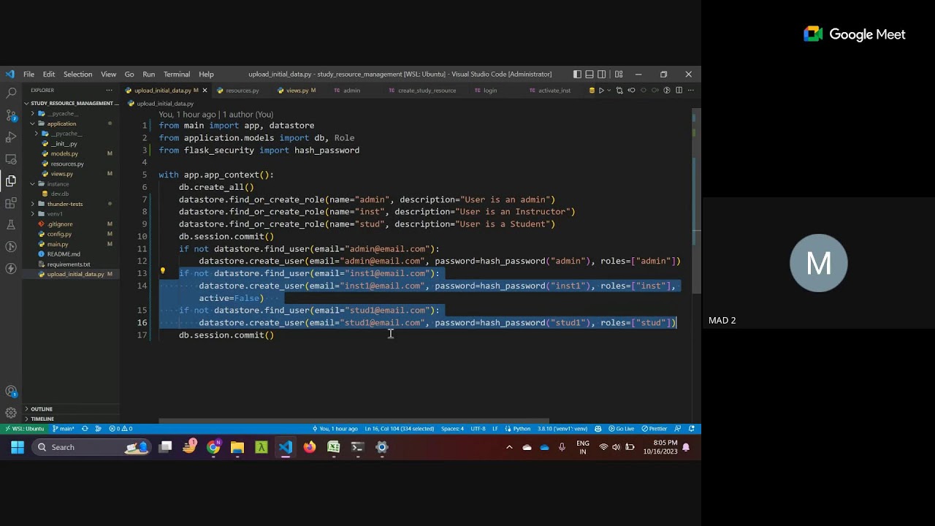
Task: Open the File menu
Action: tap(28, 74)
